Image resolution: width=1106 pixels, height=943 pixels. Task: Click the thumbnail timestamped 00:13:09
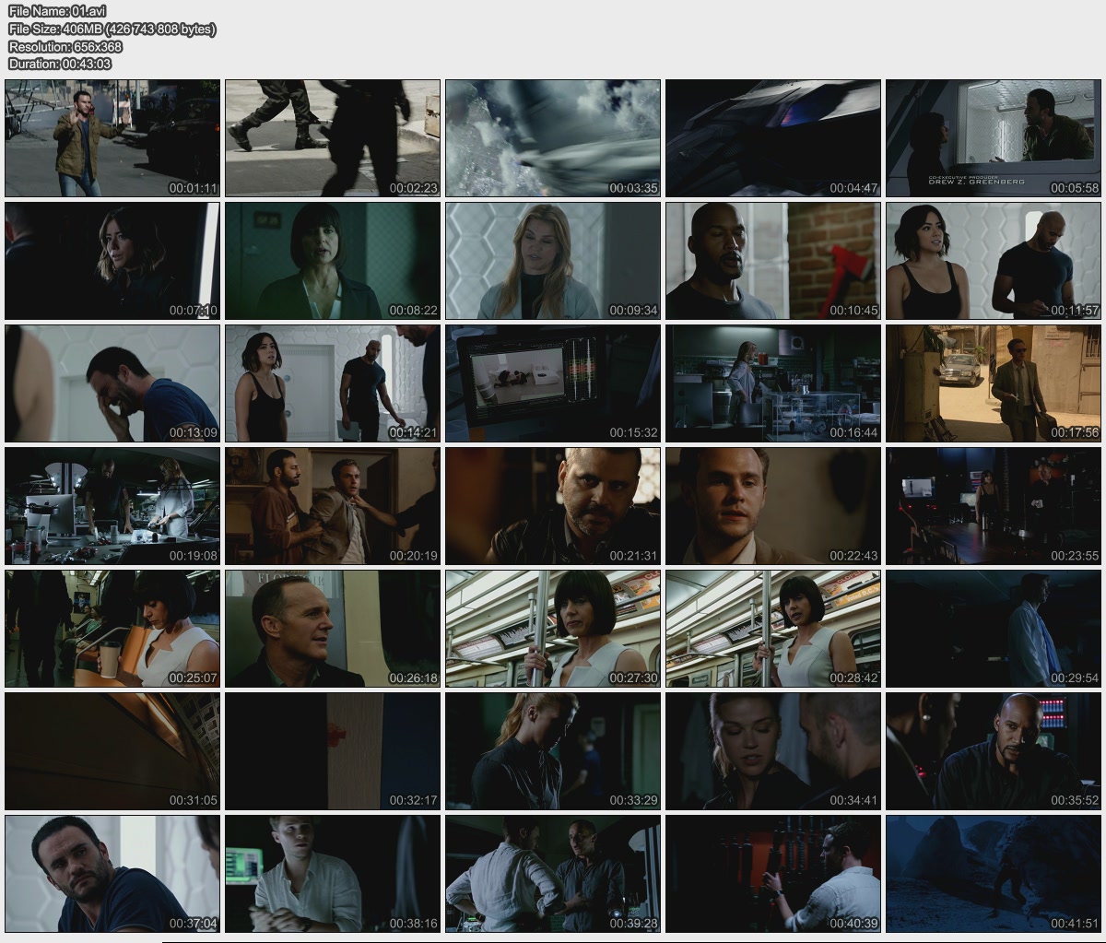coord(112,383)
